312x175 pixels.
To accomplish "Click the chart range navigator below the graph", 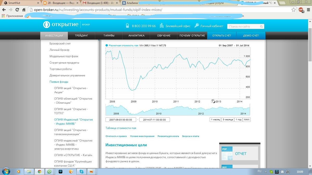I will pyautogui.click(x=178, y=110).
